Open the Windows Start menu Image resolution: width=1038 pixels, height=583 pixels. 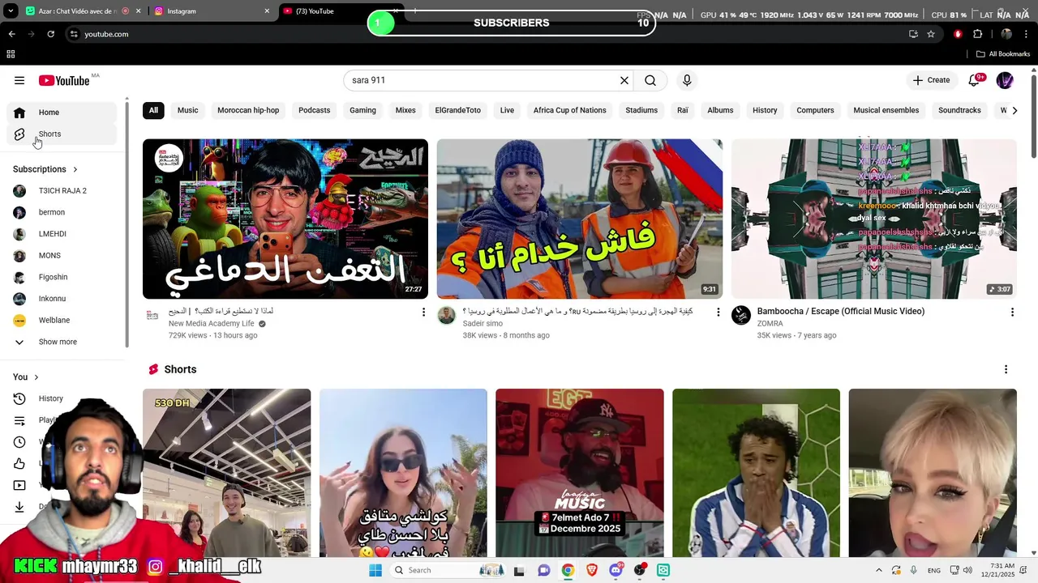point(375,570)
